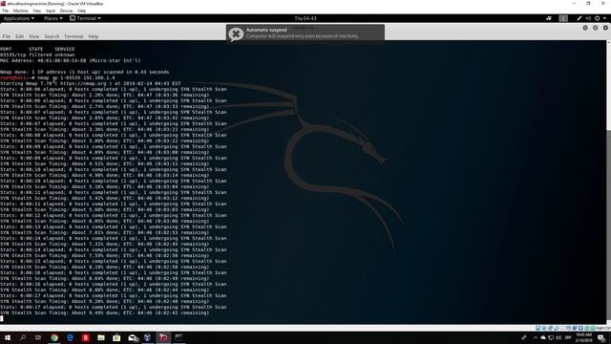Open Windows notification center icon

(601, 337)
